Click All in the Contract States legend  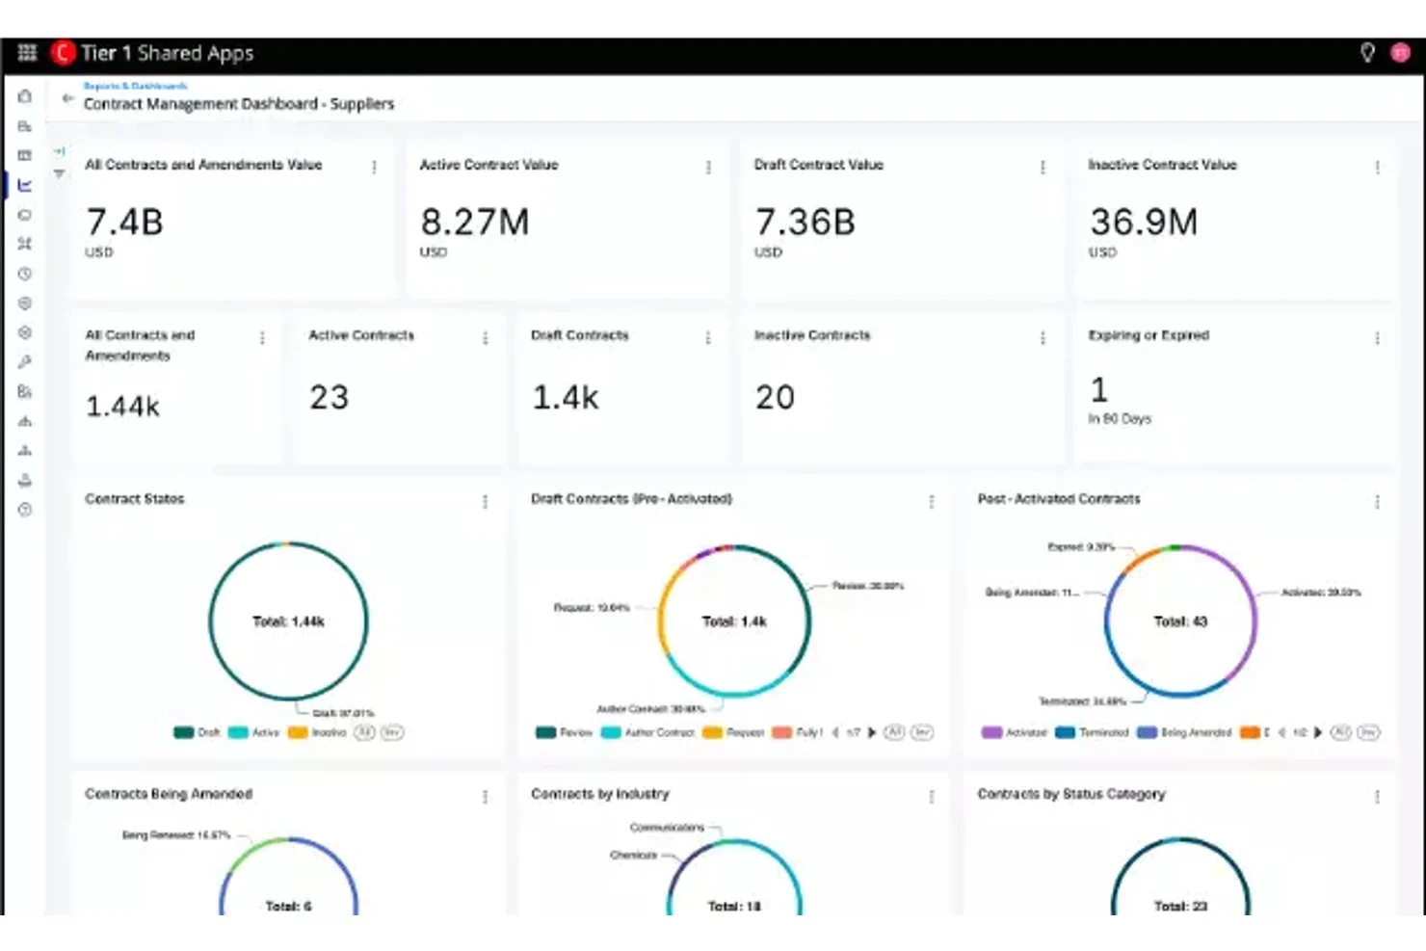pos(364,732)
